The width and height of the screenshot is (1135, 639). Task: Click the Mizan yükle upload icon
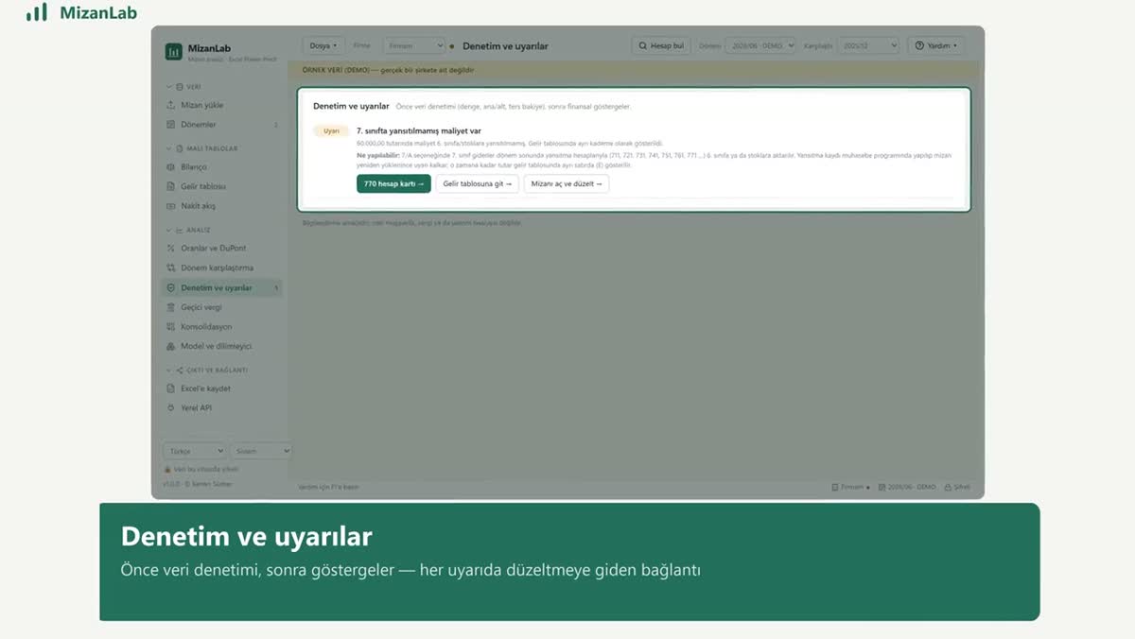[x=171, y=105]
